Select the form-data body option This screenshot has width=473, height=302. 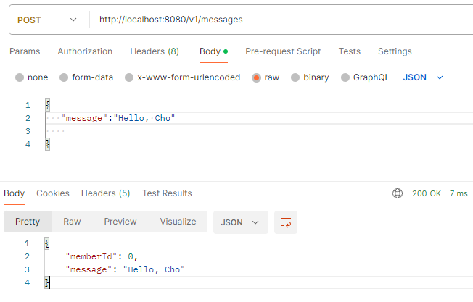coord(86,77)
